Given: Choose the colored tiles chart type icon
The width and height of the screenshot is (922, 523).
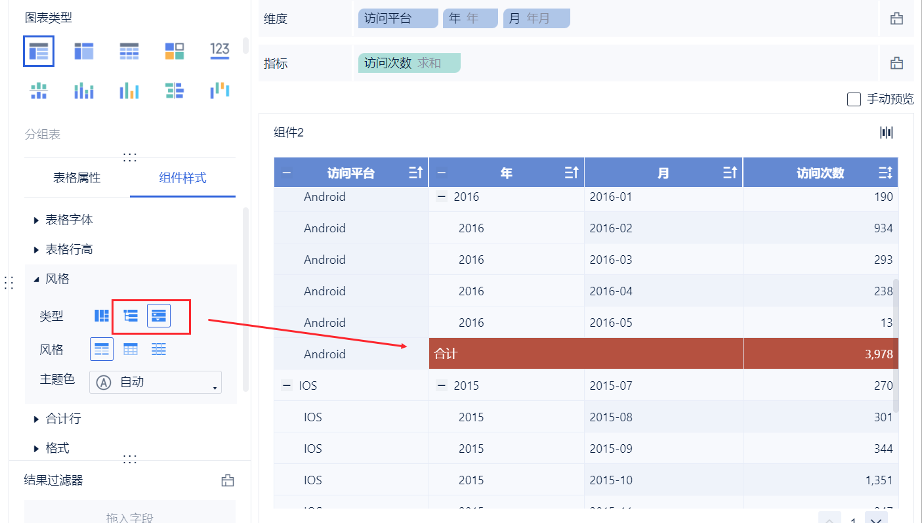Looking at the screenshot, I should tap(175, 51).
